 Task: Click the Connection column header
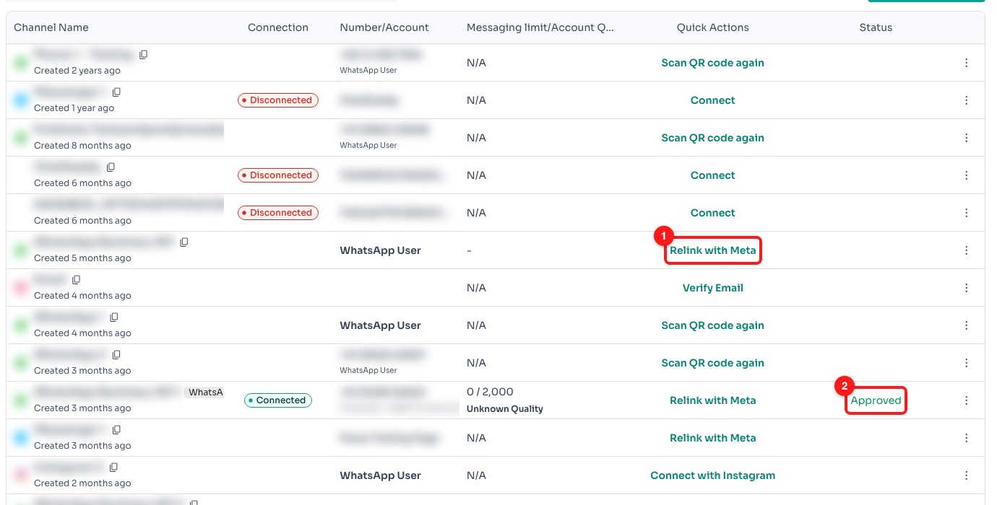pos(278,27)
